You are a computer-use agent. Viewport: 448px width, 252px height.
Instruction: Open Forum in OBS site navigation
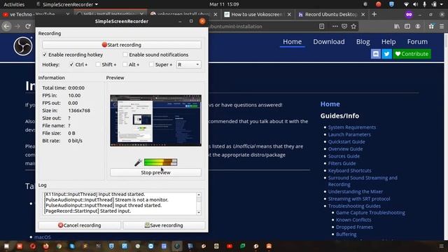pyautogui.click(x=417, y=42)
